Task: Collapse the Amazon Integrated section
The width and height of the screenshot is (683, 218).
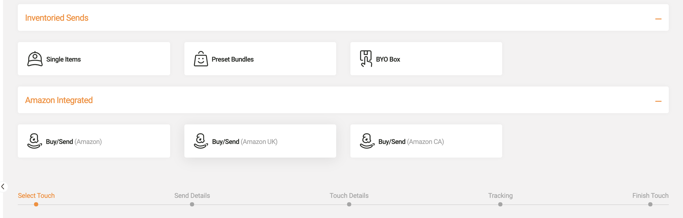Action: (658, 101)
